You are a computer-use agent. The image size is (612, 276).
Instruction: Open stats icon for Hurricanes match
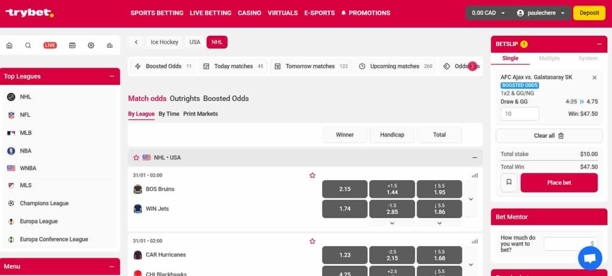(475, 241)
